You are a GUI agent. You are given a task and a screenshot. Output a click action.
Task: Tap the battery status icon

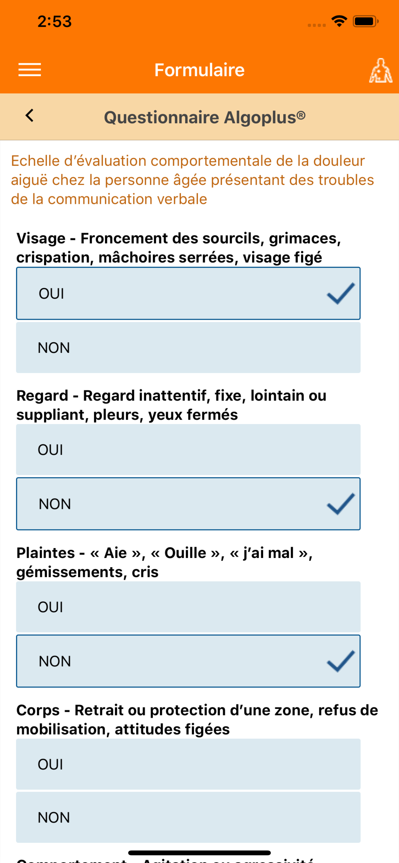click(366, 22)
